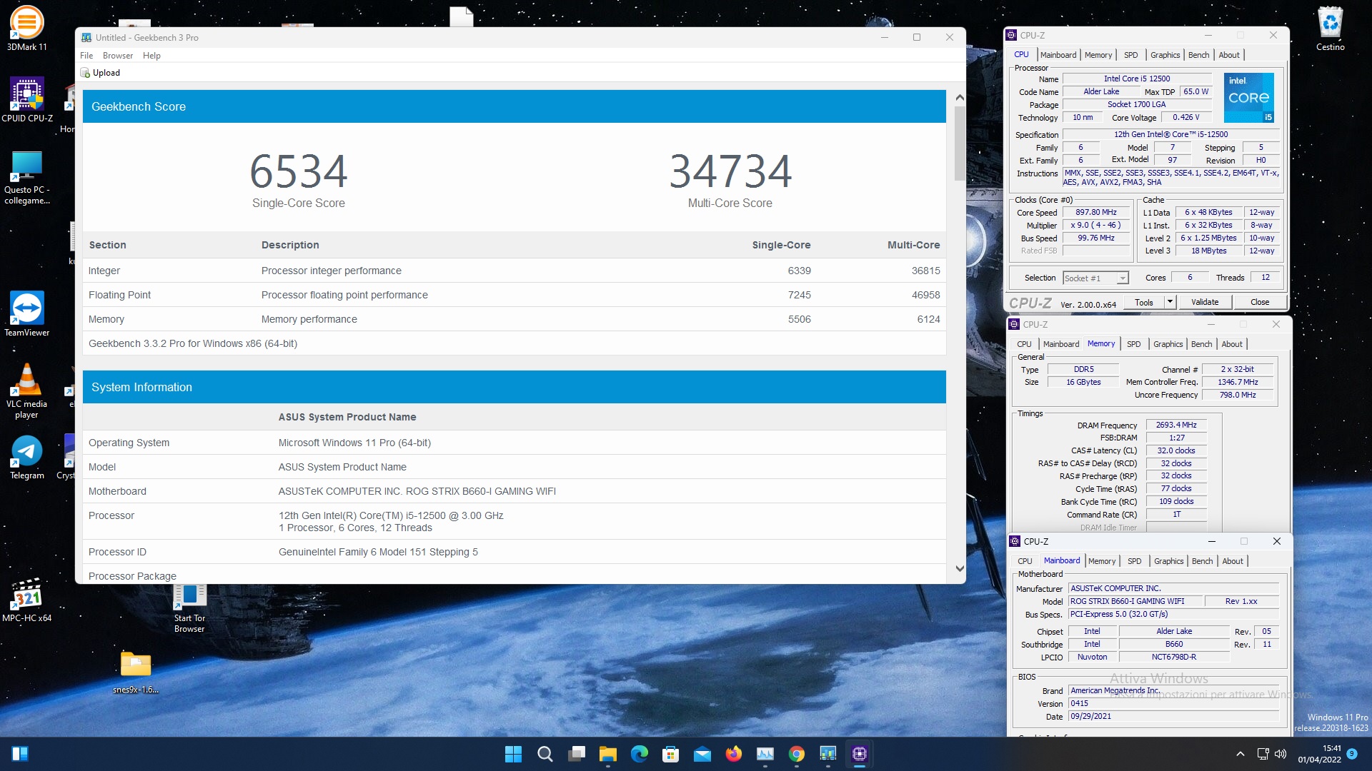Screen dimensions: 1372x771
Task: Open taskbar Search magnifier icon
Action: point(545,754)
